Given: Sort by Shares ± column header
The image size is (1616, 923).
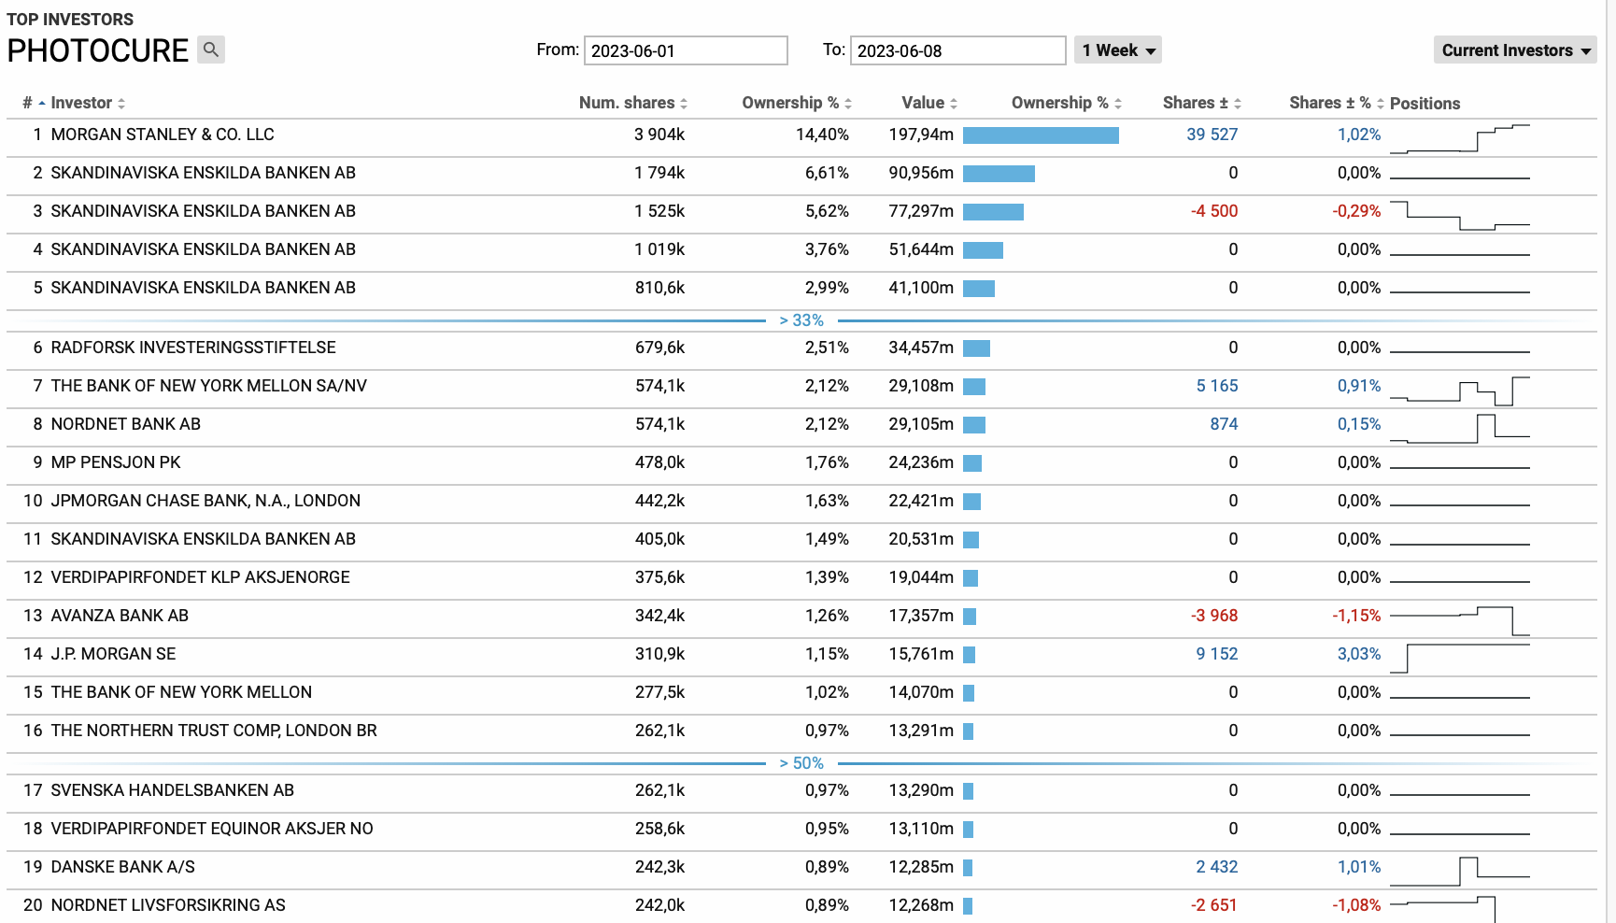Looking at the screenshot, I should 1201,103.
